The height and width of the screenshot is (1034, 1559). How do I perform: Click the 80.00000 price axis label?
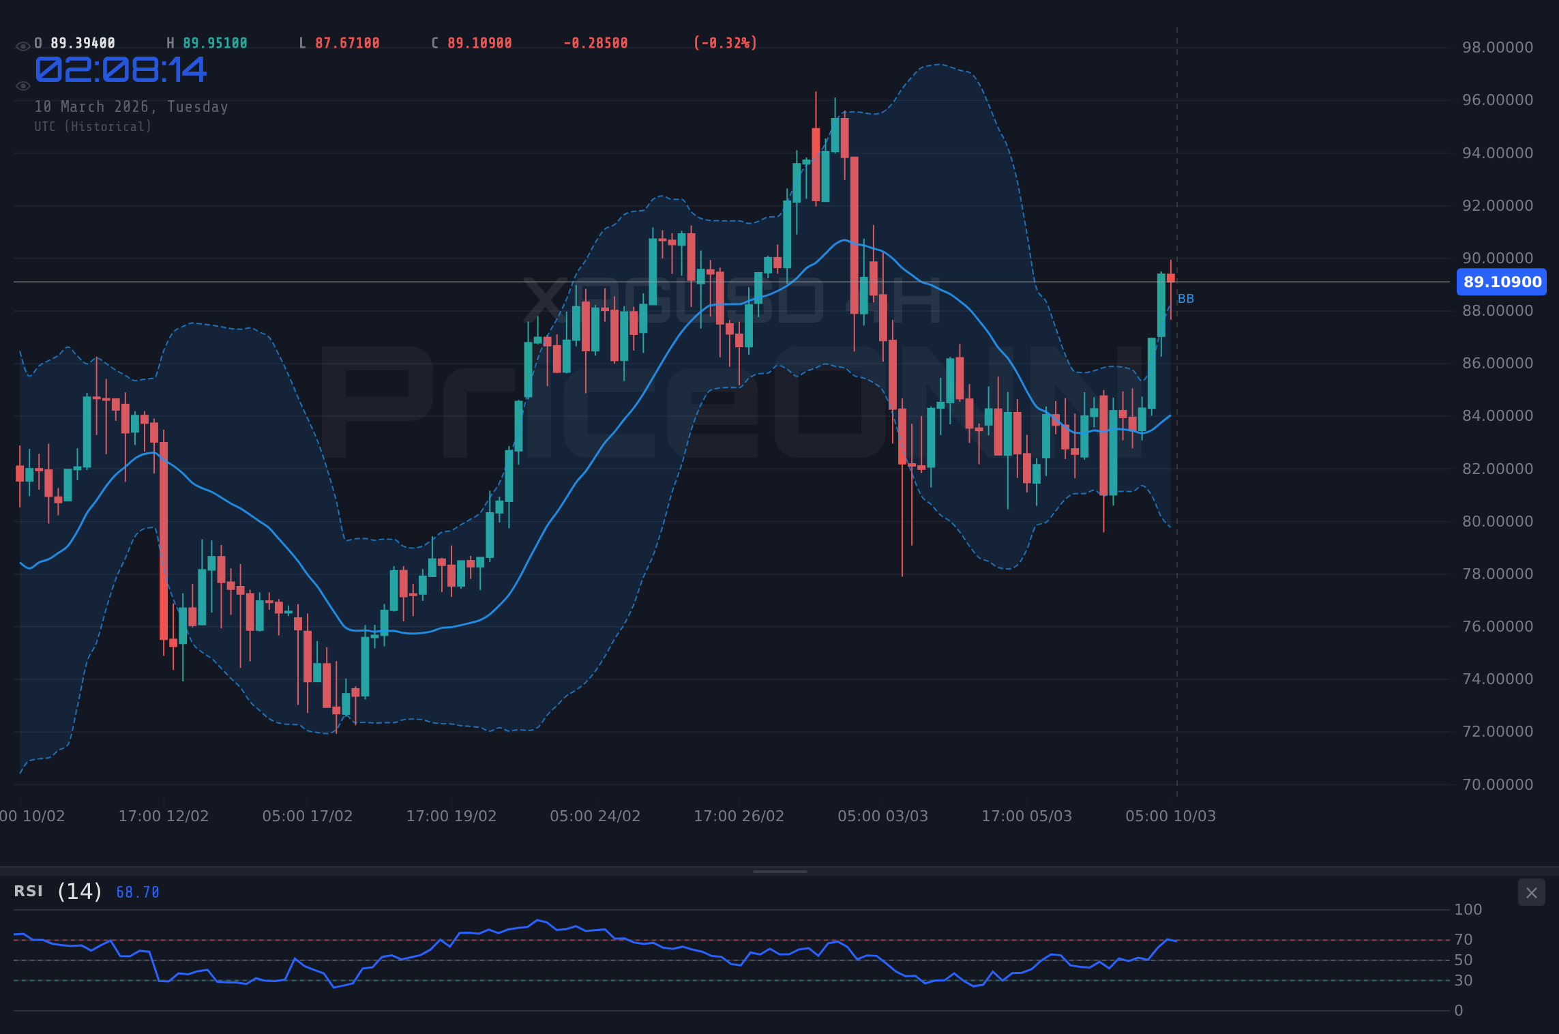1498,522
